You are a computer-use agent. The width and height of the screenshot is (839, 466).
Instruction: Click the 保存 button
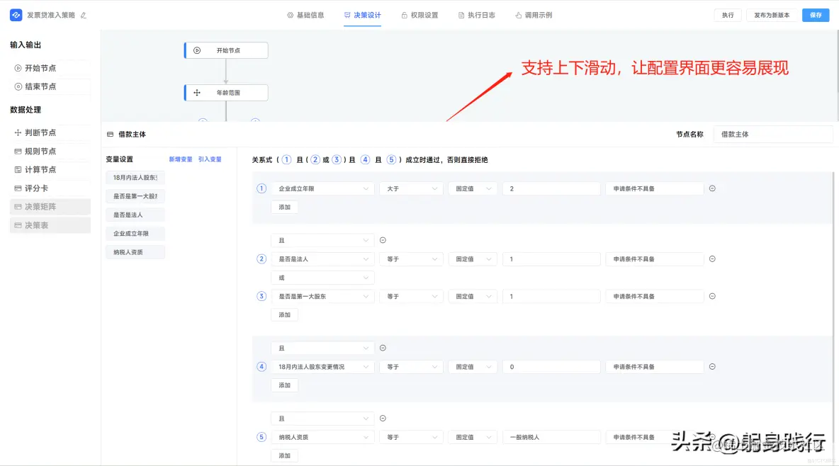pos(815,14)
